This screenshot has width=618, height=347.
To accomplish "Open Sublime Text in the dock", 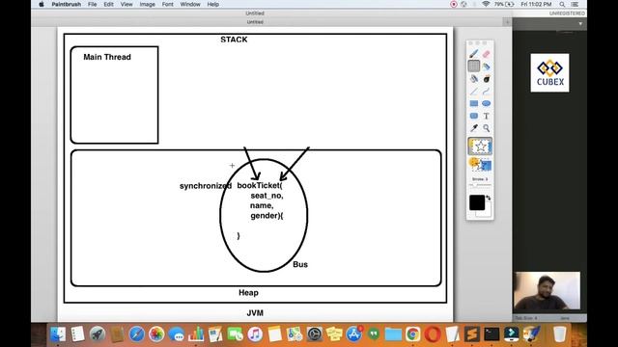I will (x=472, y=334).
